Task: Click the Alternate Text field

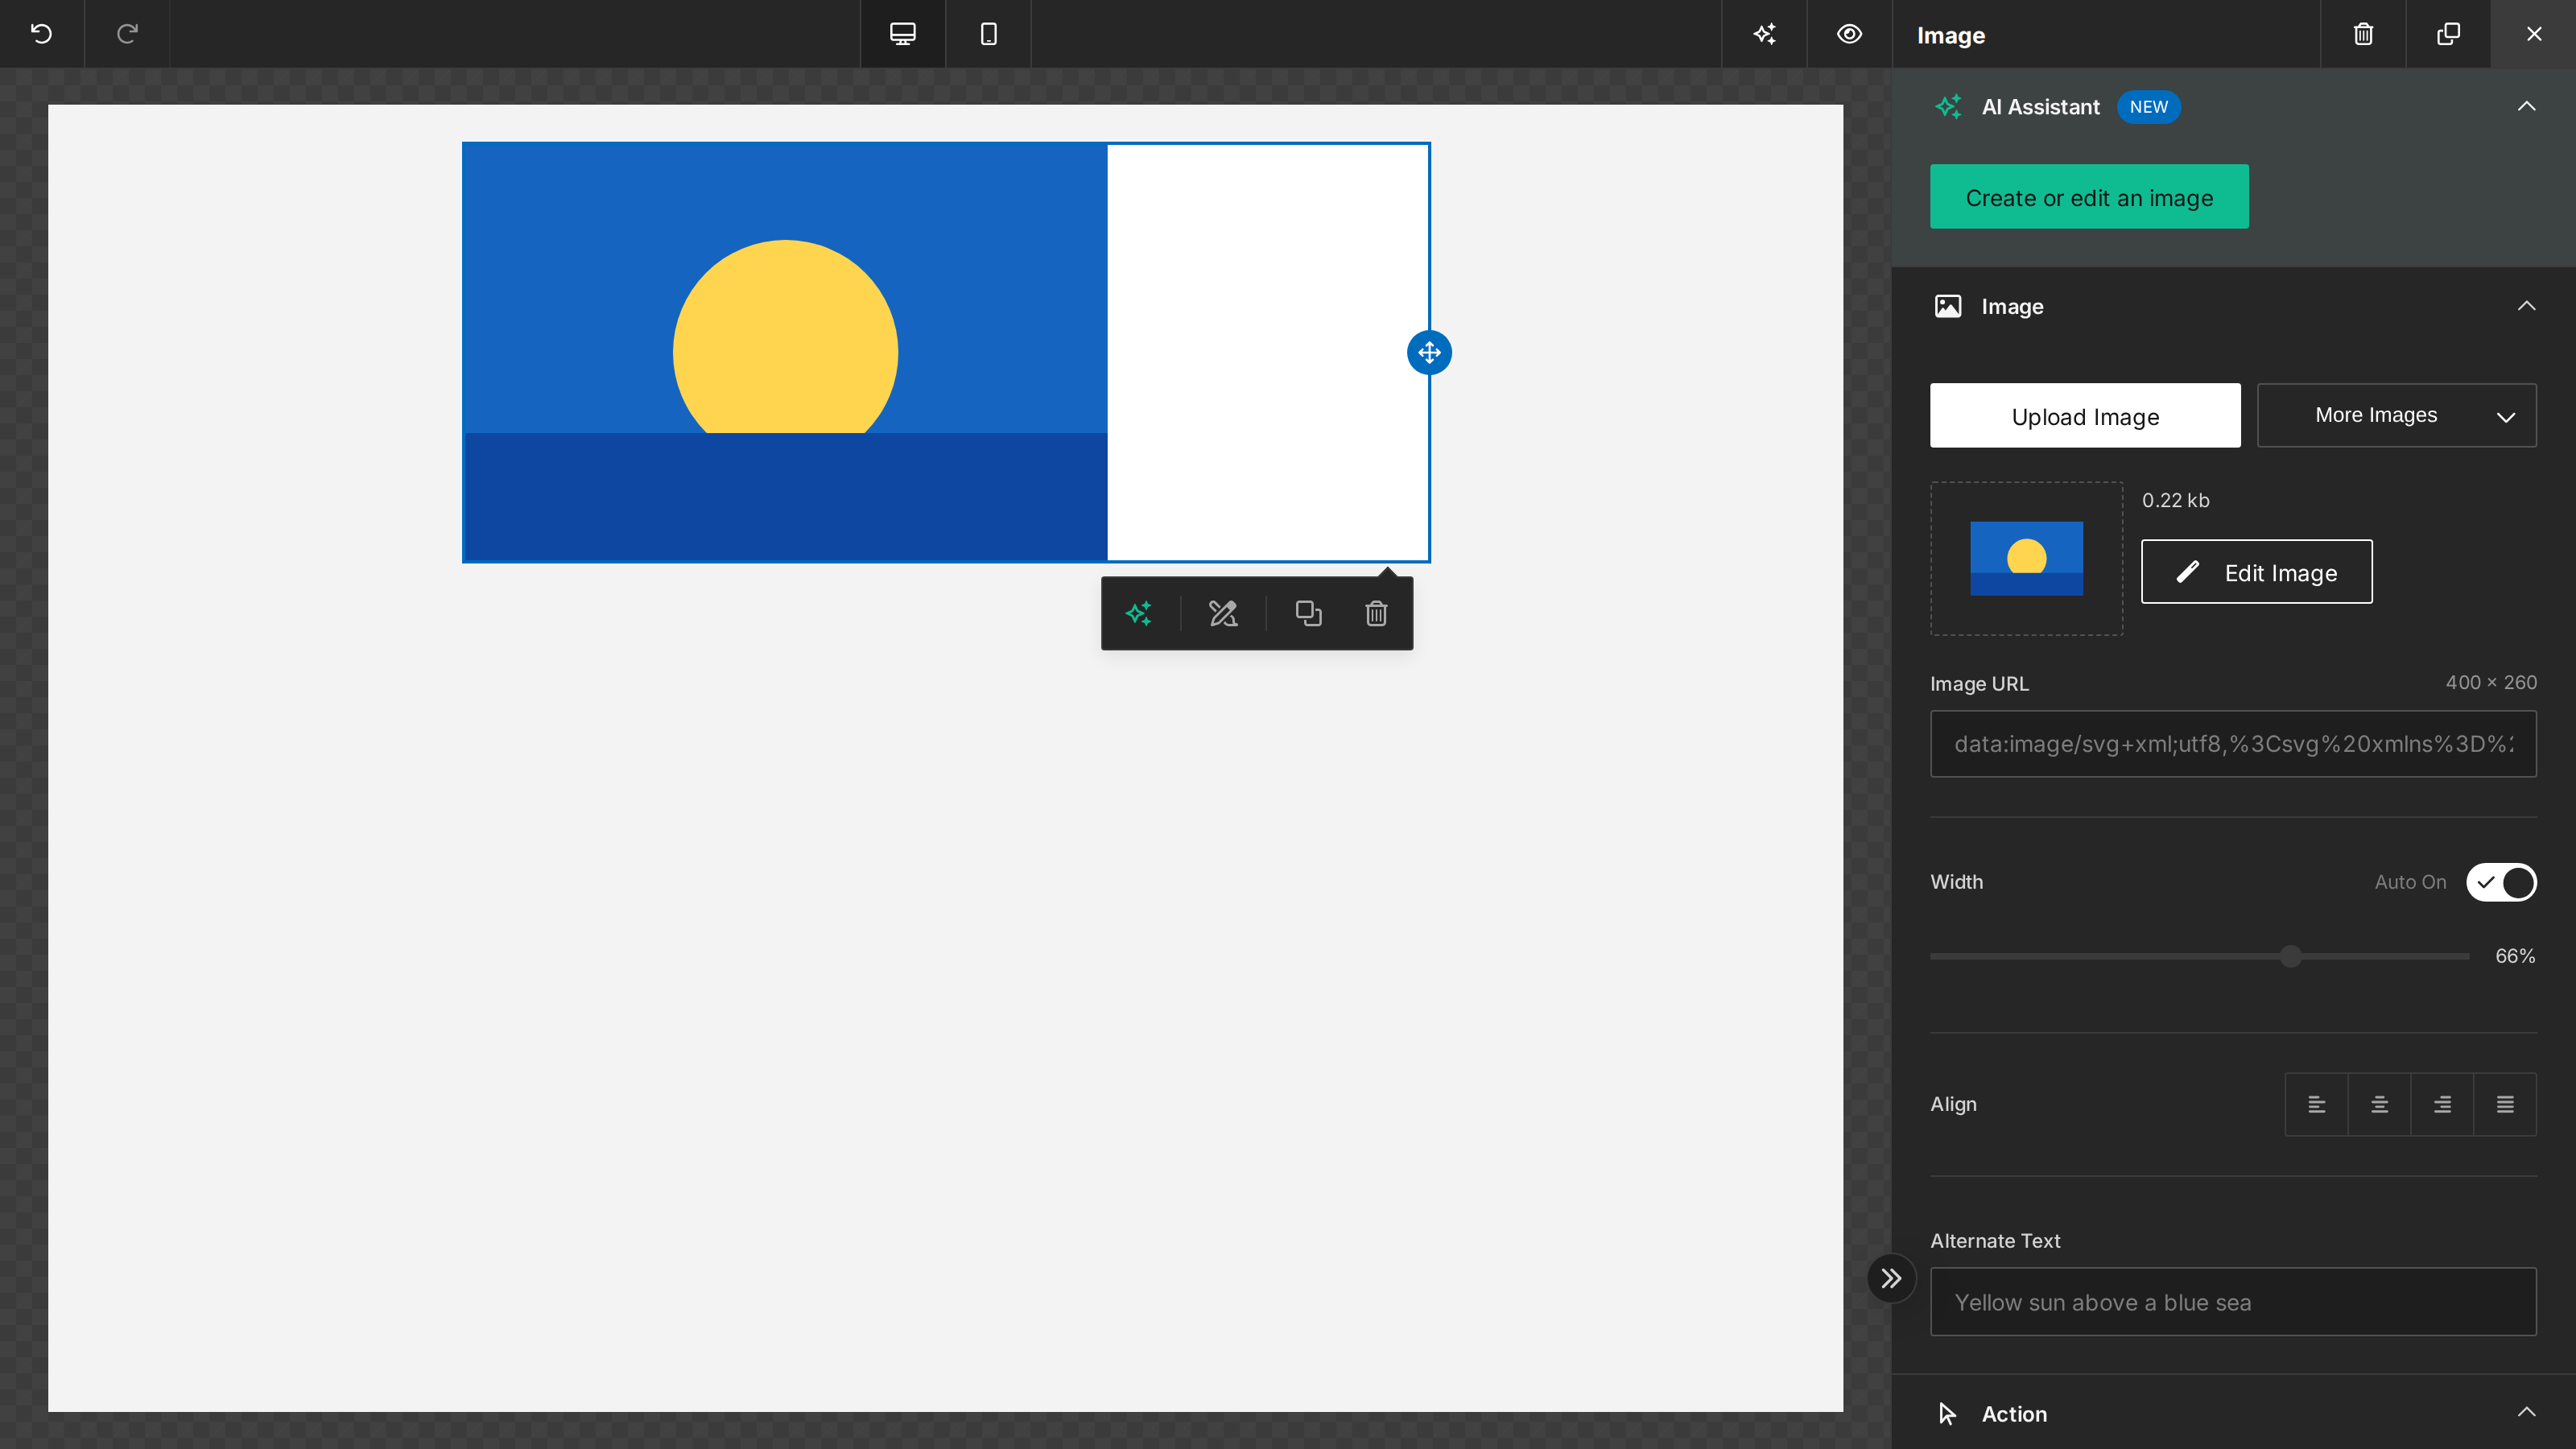Action: tap(2233, 1302)
